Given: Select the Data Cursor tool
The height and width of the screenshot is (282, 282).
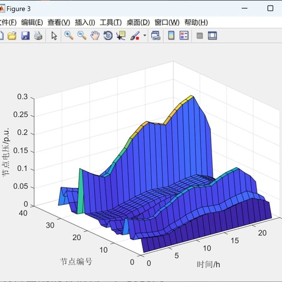Looking at the screenshot, I should (121, 35).
